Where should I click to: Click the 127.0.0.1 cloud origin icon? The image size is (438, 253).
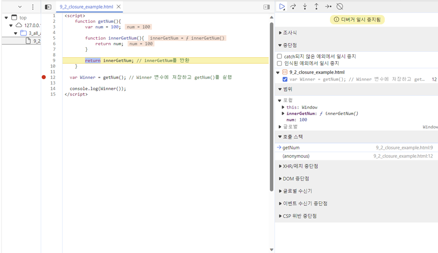[19, 25]
